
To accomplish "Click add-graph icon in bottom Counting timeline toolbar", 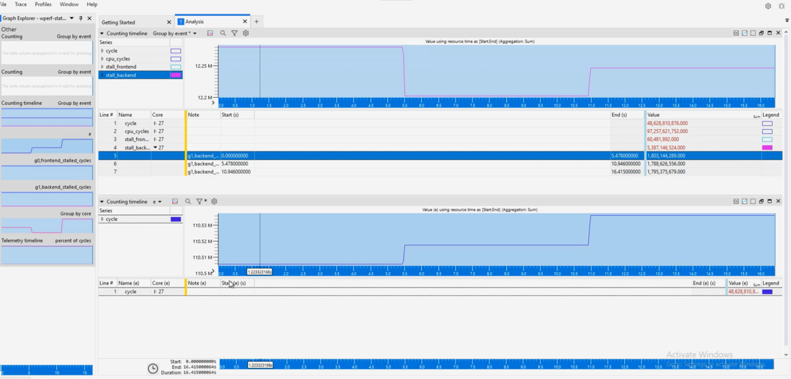I will pos(175,202).
